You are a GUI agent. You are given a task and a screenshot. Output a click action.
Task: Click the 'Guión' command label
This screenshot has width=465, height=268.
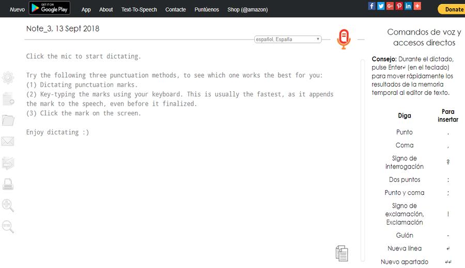(x=405, y=235)
